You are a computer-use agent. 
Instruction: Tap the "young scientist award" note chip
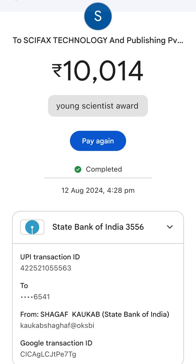(98, 106)
